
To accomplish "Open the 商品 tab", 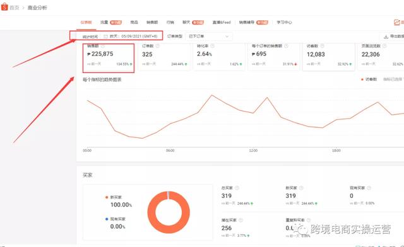I will (134, 23).
